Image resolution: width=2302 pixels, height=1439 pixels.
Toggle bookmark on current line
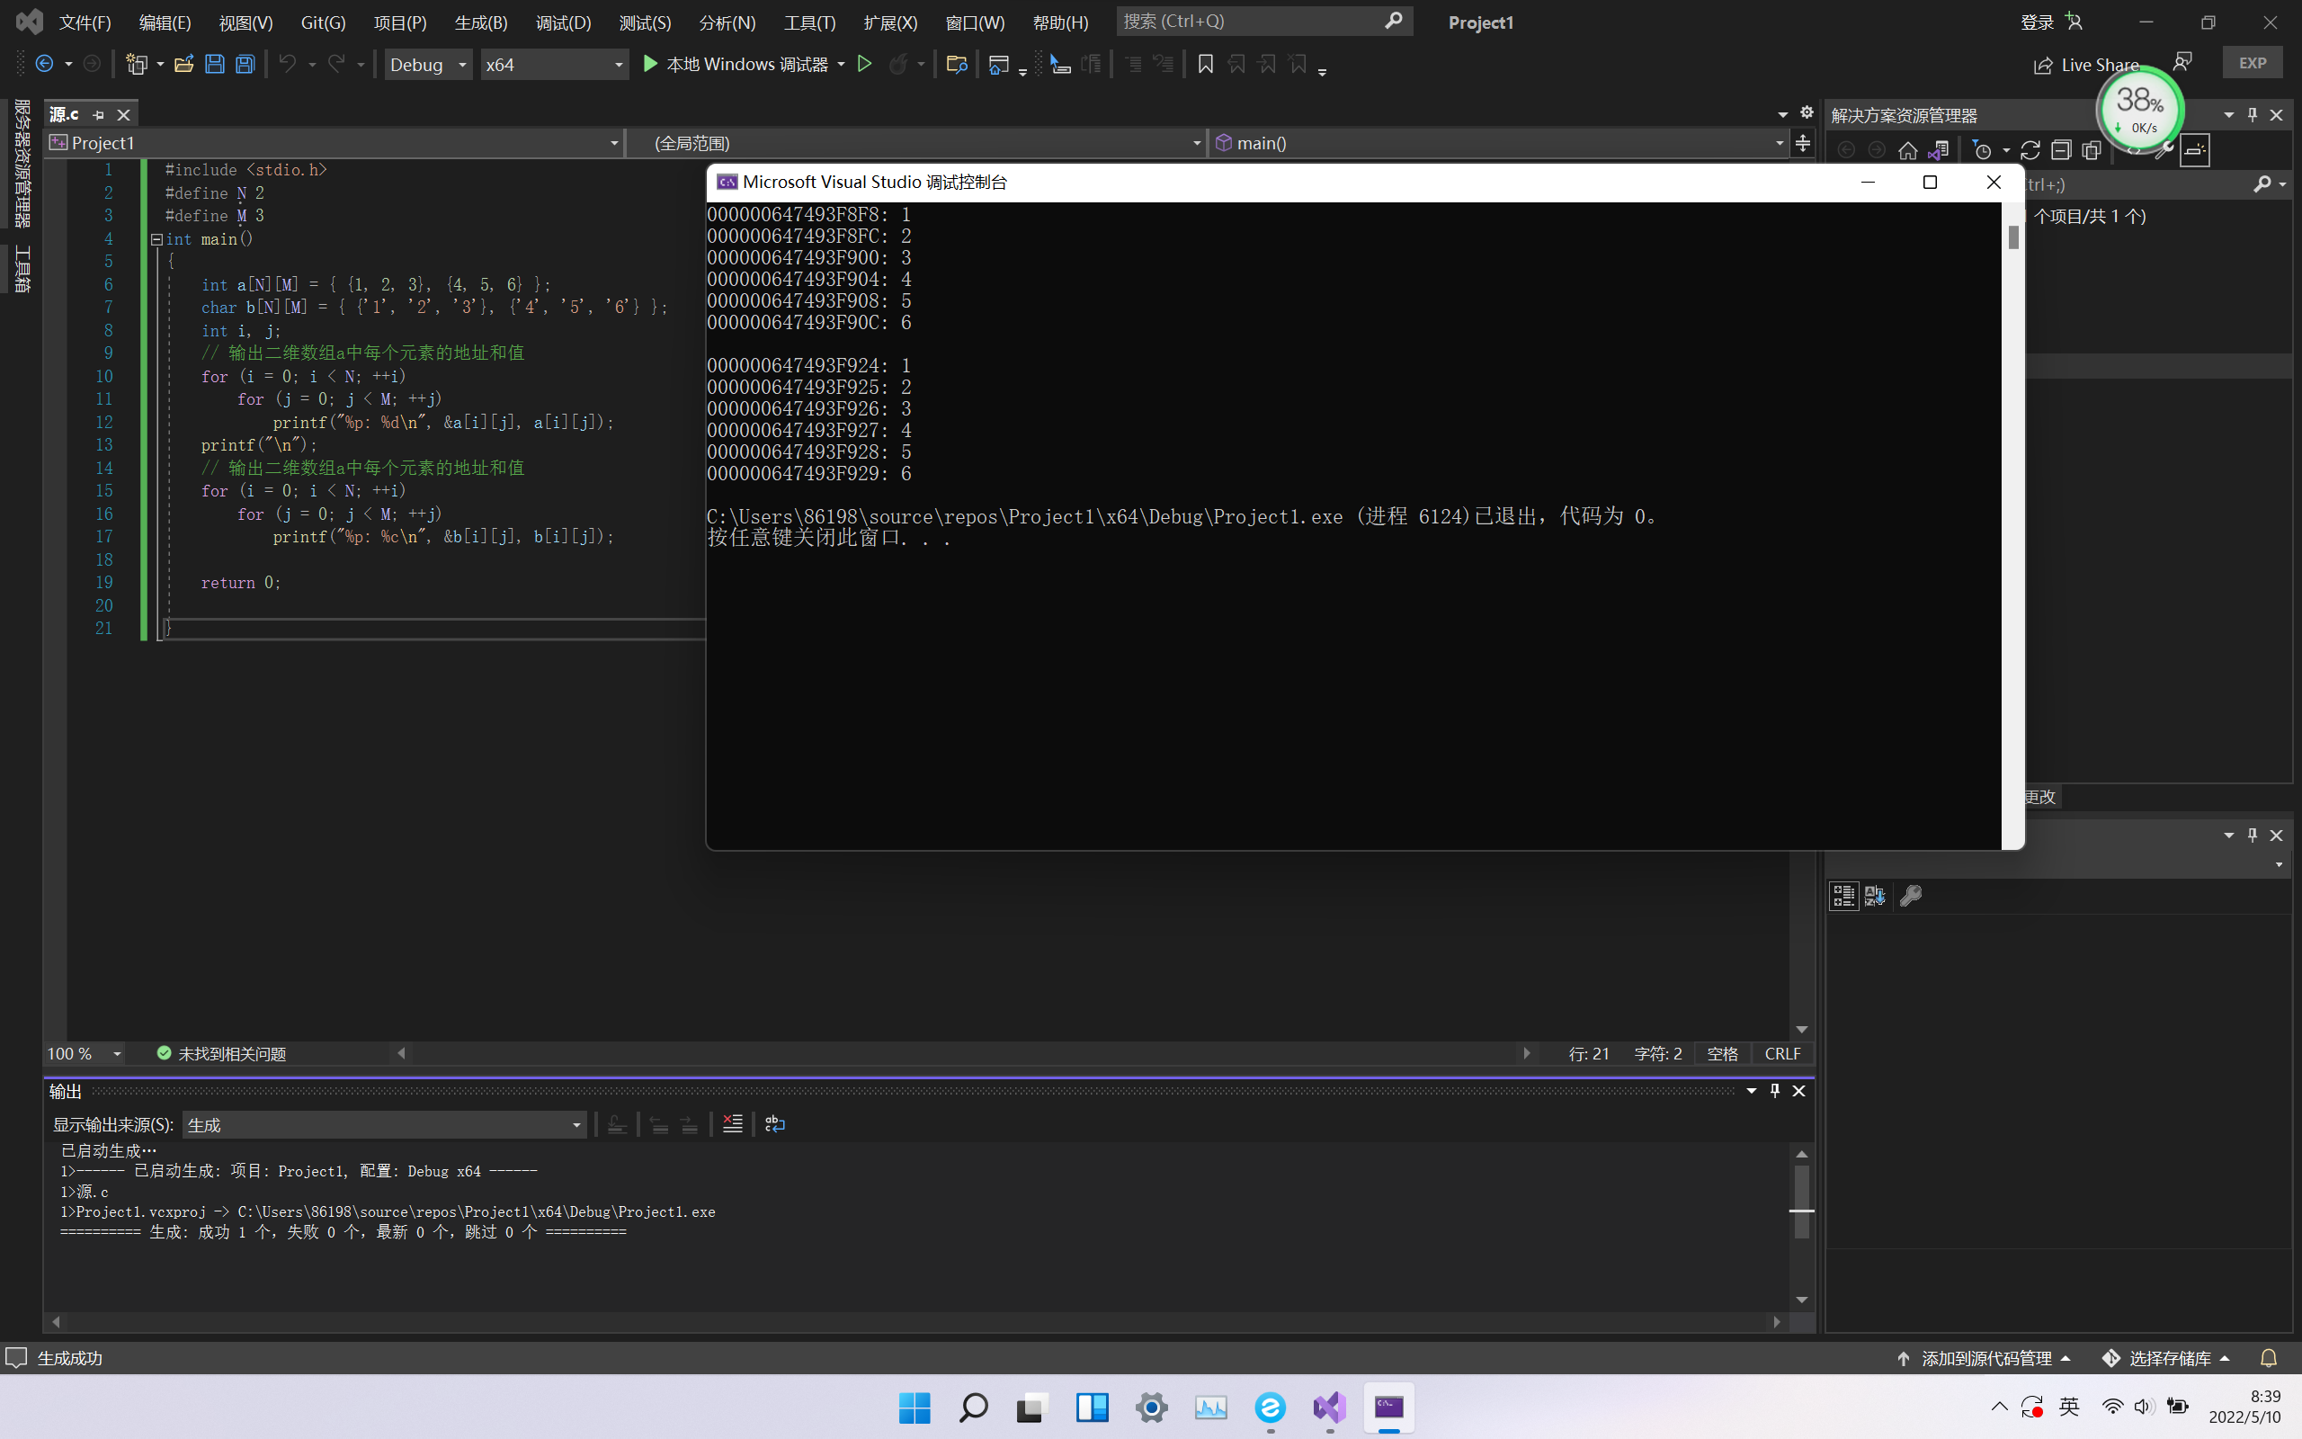pyautogui.click(x=1205, y=64)
